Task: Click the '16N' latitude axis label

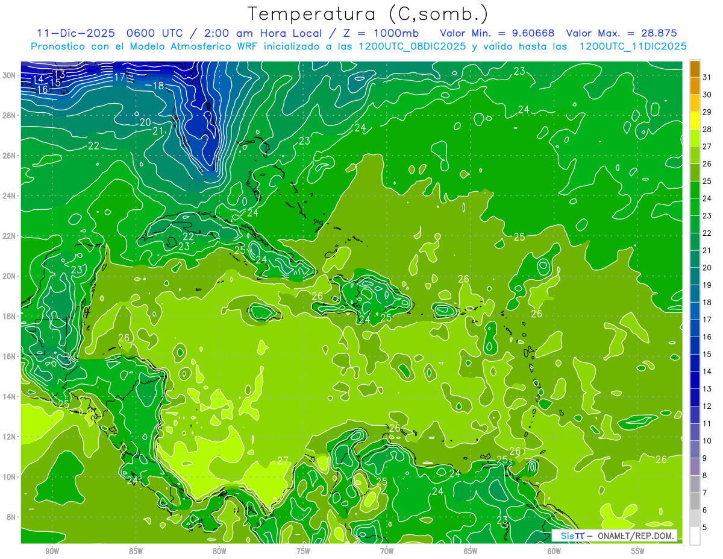Action: click(10, 356)
